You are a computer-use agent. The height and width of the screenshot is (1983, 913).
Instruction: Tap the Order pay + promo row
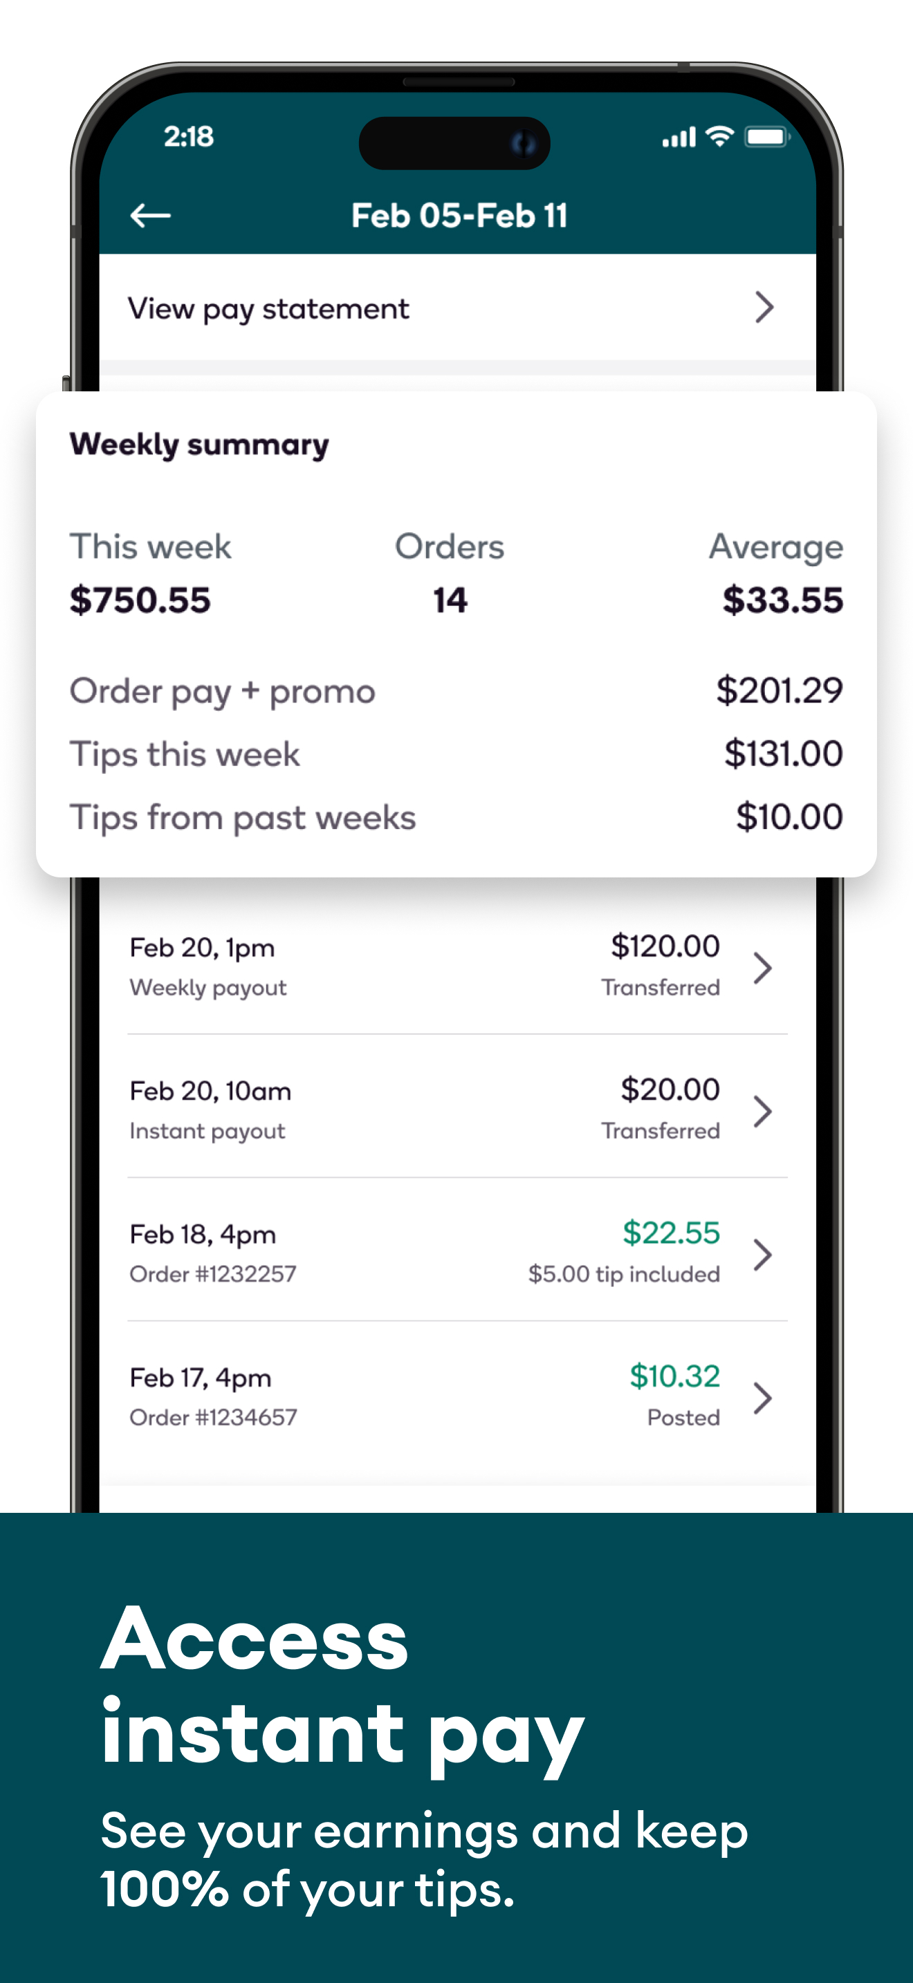click(456, 691)
